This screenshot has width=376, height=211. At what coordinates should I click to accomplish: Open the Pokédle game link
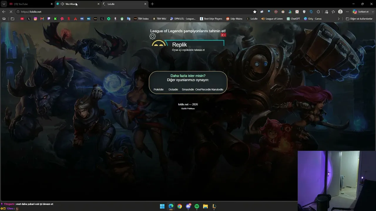click(159, 89)
